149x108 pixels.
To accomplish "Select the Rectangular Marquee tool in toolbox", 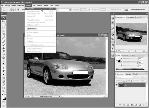I will coord(4,25).
